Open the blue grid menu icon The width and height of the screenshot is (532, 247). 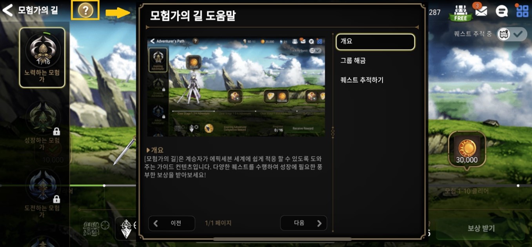[522, 11]
